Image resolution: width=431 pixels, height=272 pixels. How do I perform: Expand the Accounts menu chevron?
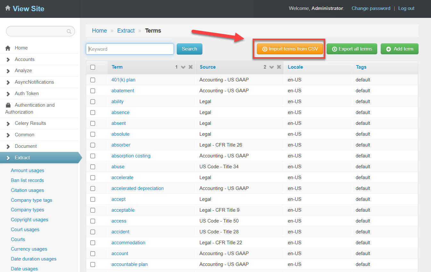[8, 59]
